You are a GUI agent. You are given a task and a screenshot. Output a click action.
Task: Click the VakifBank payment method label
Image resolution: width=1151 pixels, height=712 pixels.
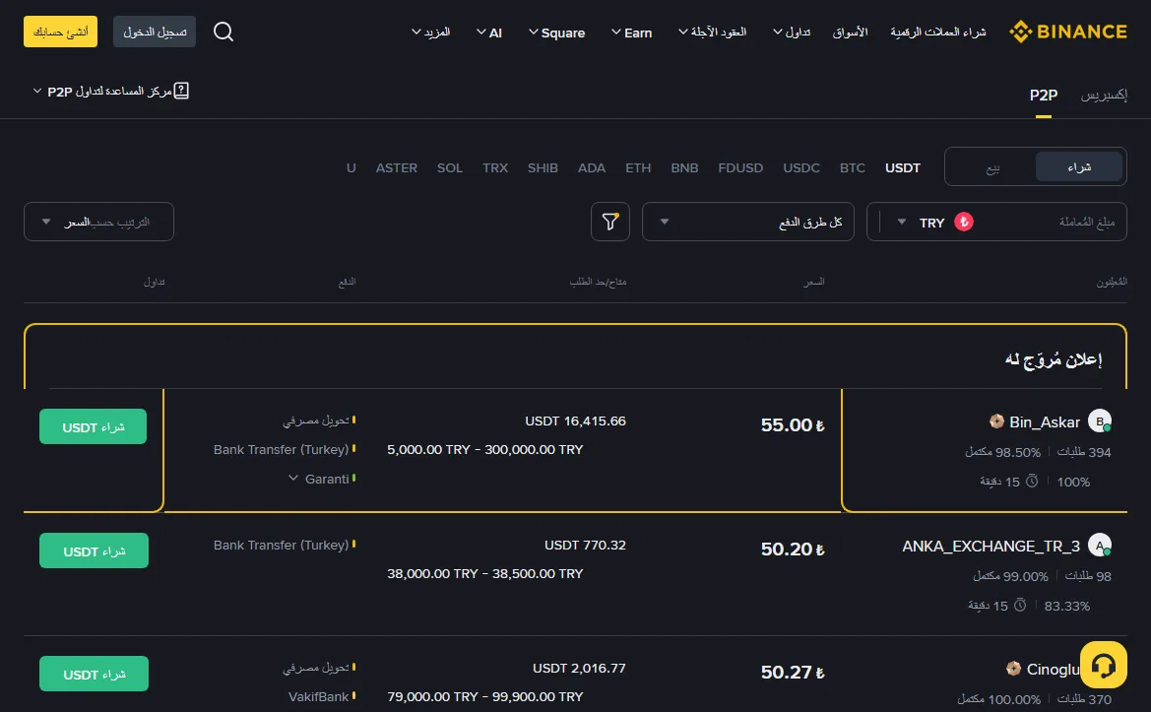(319, 696)
